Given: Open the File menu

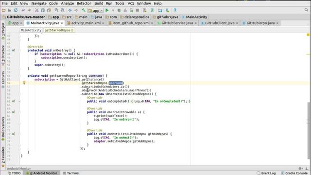Looking at the screenshot, I should 4,3.
